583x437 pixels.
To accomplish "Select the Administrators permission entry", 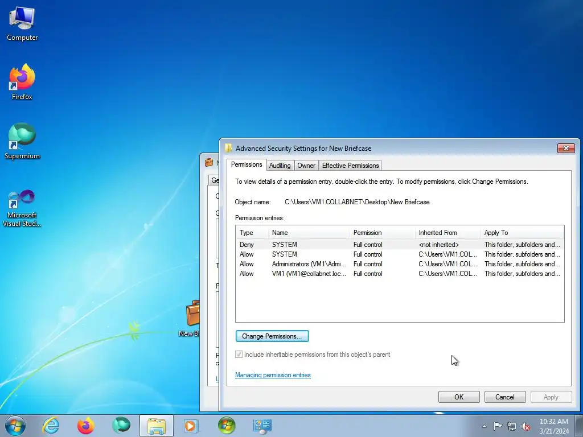I will (400, 264).
